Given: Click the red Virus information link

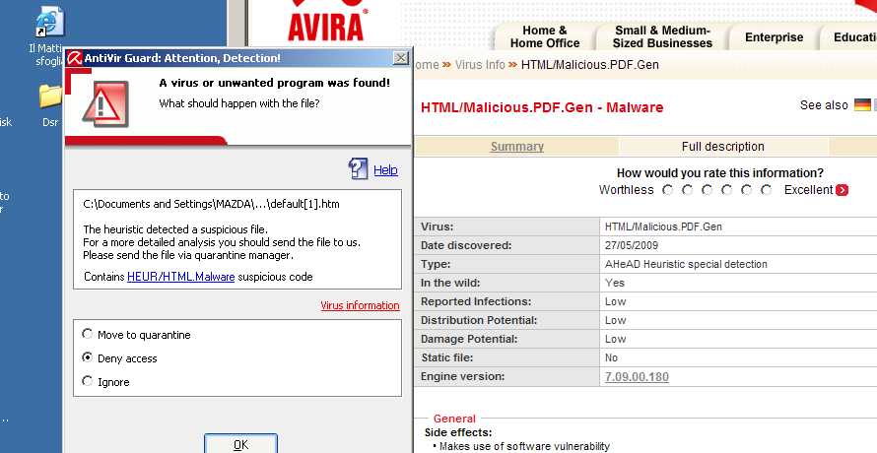Looking at the screenshot, I should pyautogui.click(x=361, y=305).
